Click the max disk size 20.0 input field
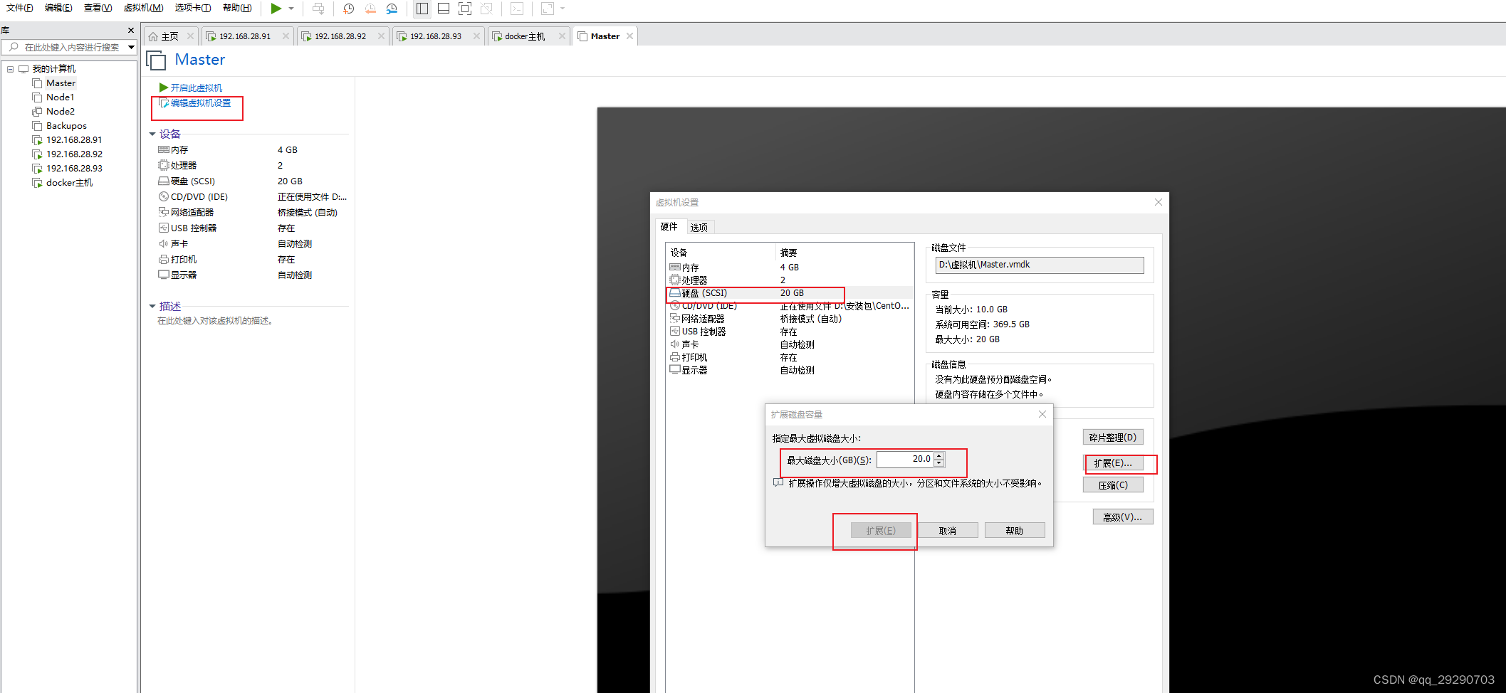1506x693 pixels. point(904,460)
